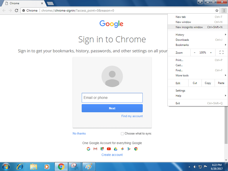Click the Chrome taskbar button
The width and height of the screenshot is (228, 171).
click(x=61, y=167)
